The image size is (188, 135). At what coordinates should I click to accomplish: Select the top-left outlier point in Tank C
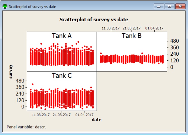(x=33, y=84)
